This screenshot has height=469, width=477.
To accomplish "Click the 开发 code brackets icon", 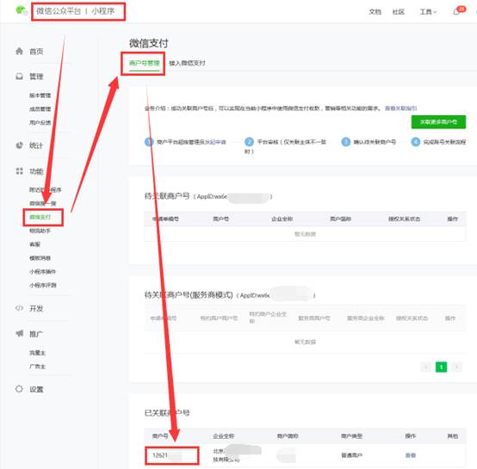I will click(19, 308).
